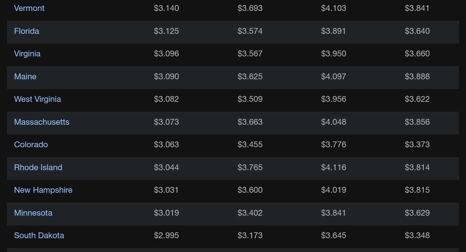Select the Rhode Island link
This screenshot has height=252, width=466.
tap(38, 167)
